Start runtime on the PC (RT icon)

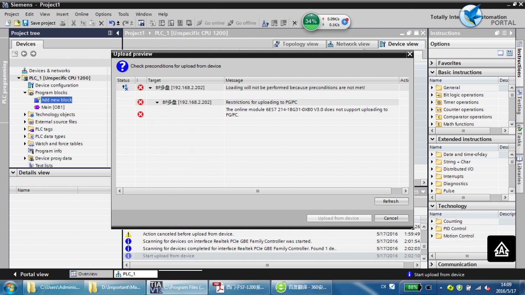[x=189, y=23]
